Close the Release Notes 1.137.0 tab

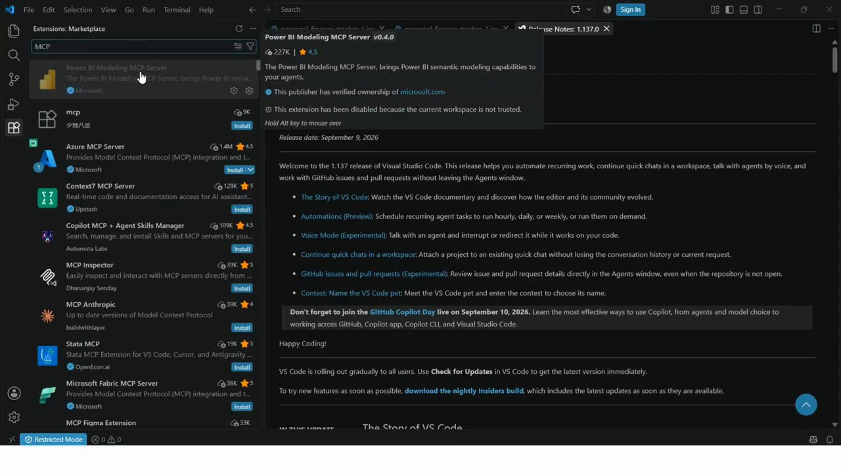(x=606, y=28)
